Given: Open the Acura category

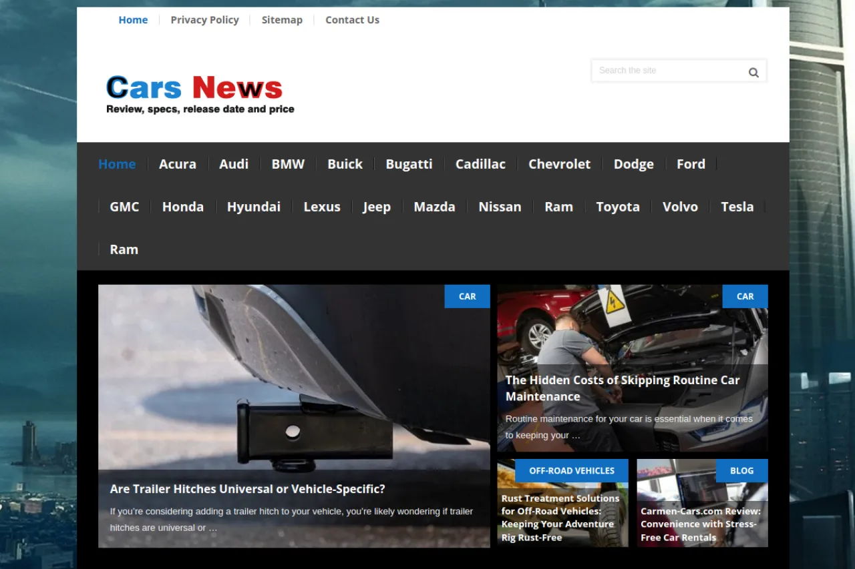Looking at the screenshot, I should (178, 164).
